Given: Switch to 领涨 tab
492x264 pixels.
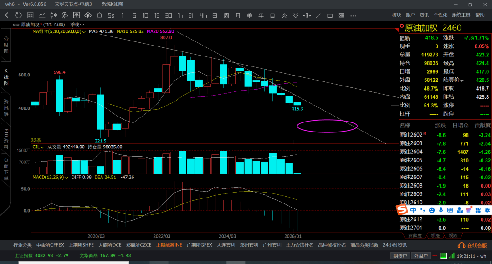Looking at the screenshot, I should pos(435,235).
